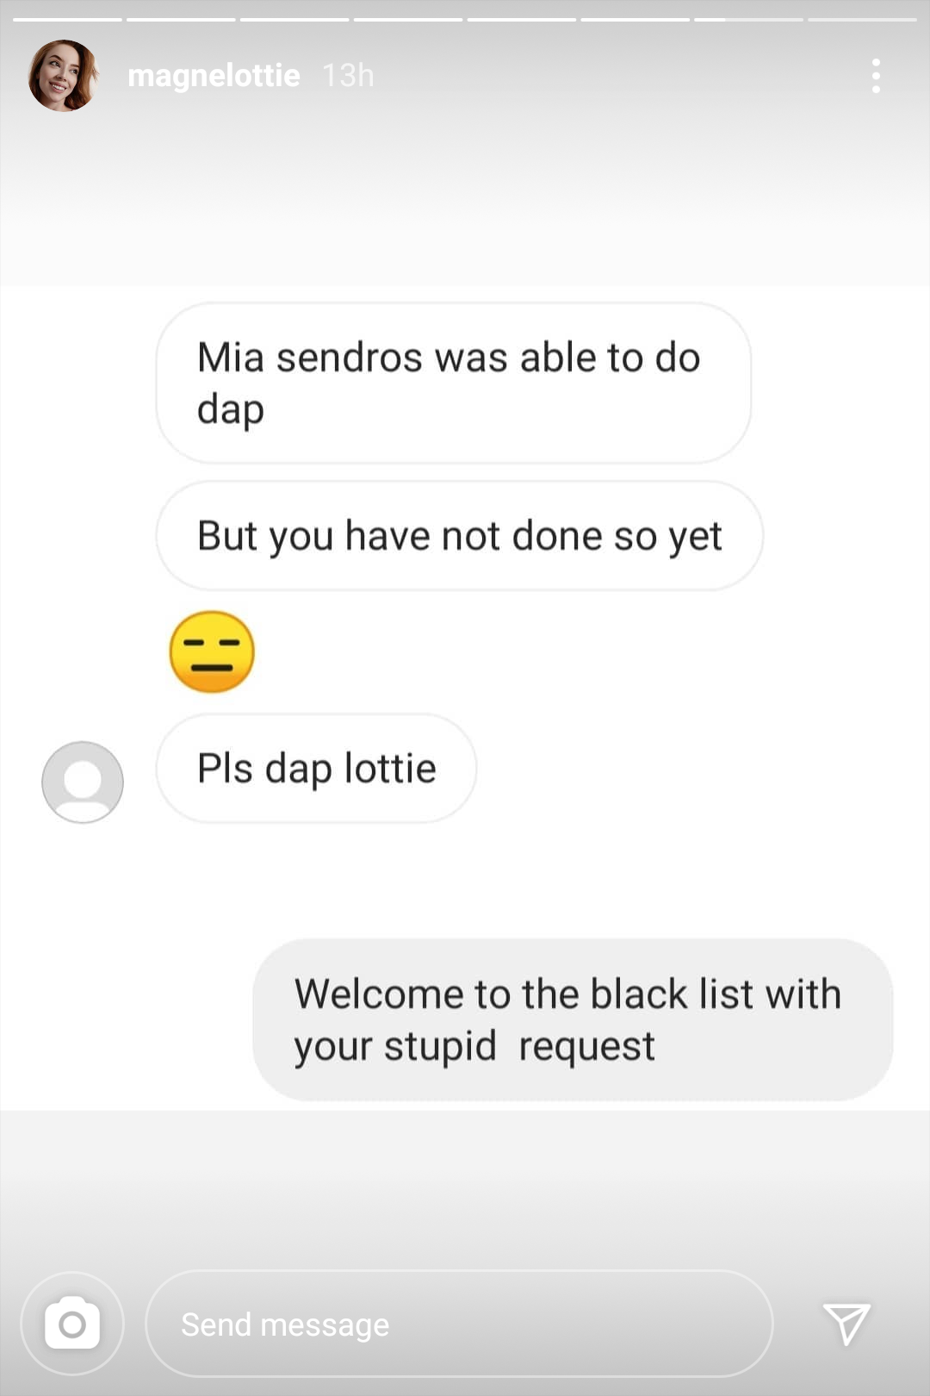
Task: Select the 'Pls dap lottie' message bubble
Action: tap(316, 768)
